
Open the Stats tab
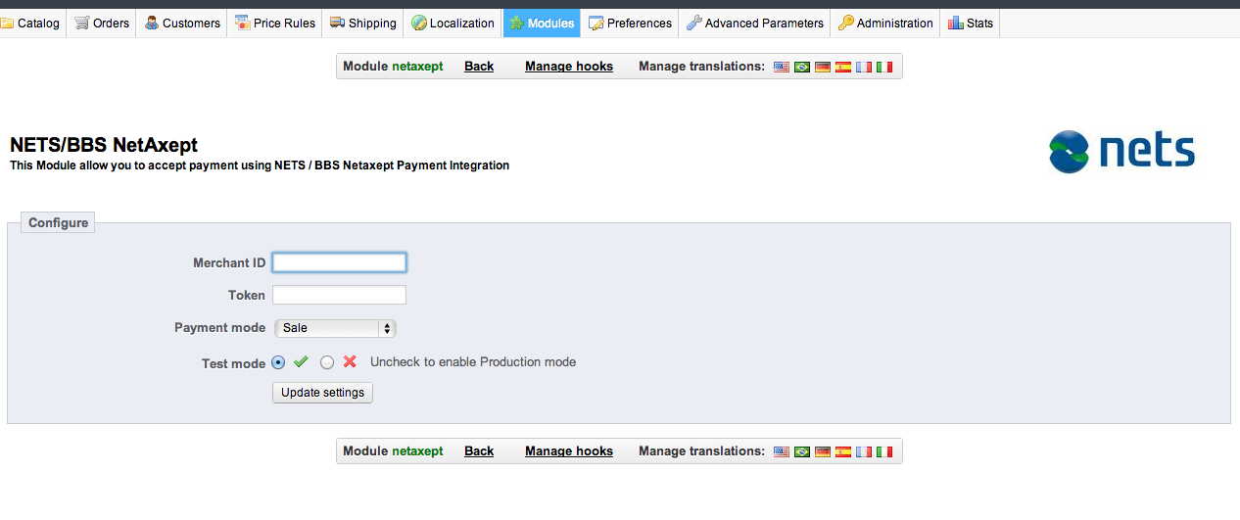click(970, 23)
